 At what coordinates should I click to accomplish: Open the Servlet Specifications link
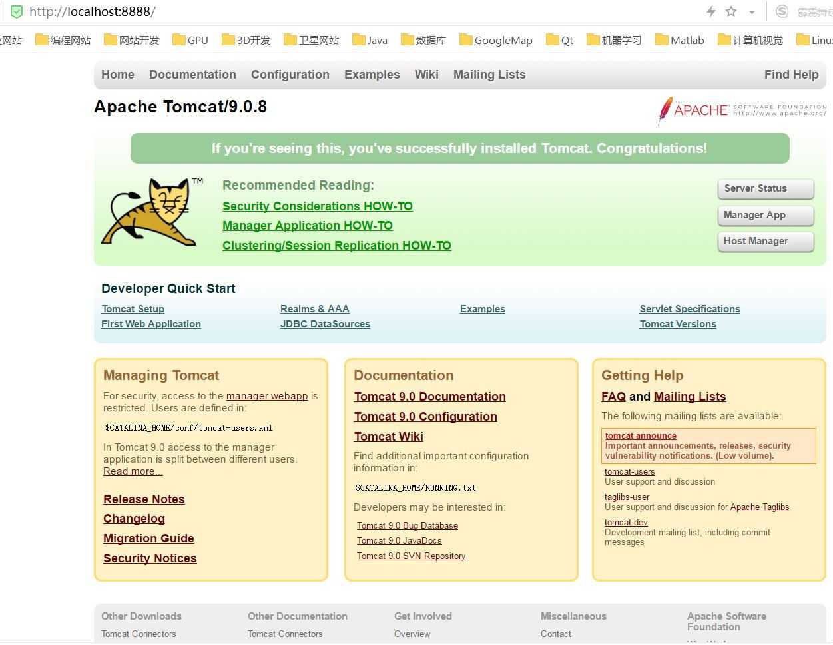point(690,309)
